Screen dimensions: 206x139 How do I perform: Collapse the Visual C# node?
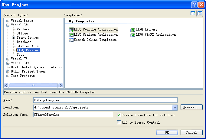coord(8,25)
